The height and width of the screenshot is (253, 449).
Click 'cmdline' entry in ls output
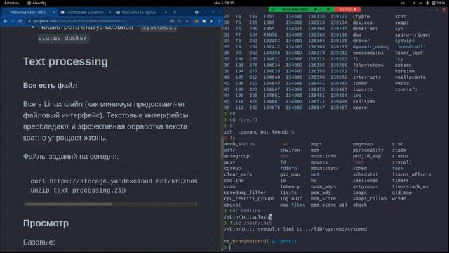coord(234,181)
